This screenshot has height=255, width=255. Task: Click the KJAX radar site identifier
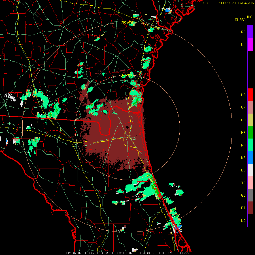[x=146, y=253]
